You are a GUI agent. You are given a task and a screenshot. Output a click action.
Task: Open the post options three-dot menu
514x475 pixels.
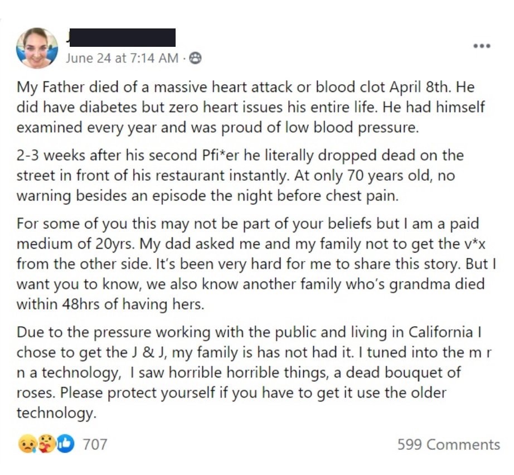click(481, 46)
